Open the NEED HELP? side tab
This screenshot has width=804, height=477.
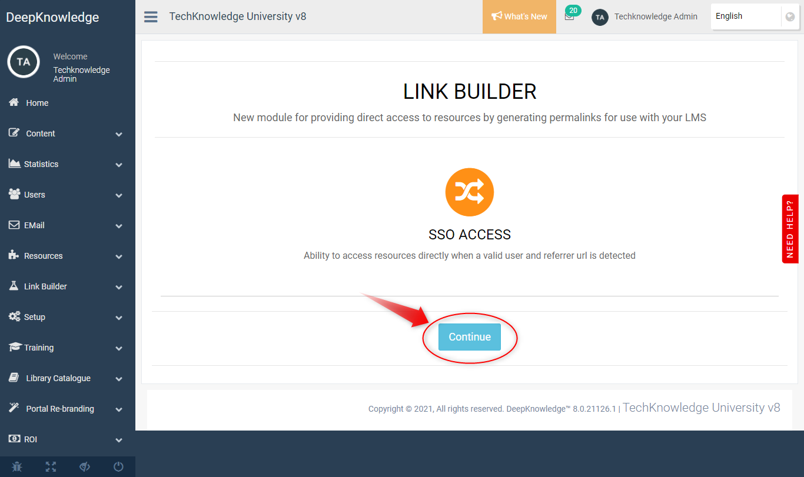click(x=790, y=229)
